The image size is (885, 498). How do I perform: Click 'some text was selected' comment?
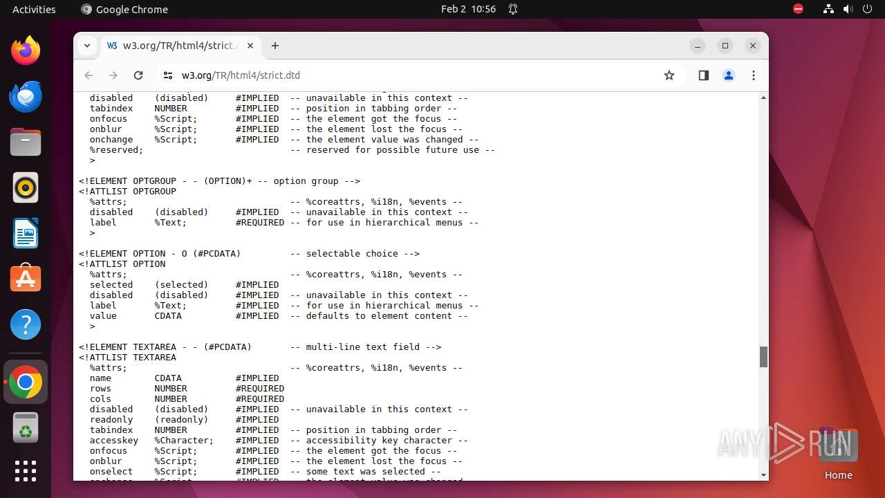[x=366, y=472]
